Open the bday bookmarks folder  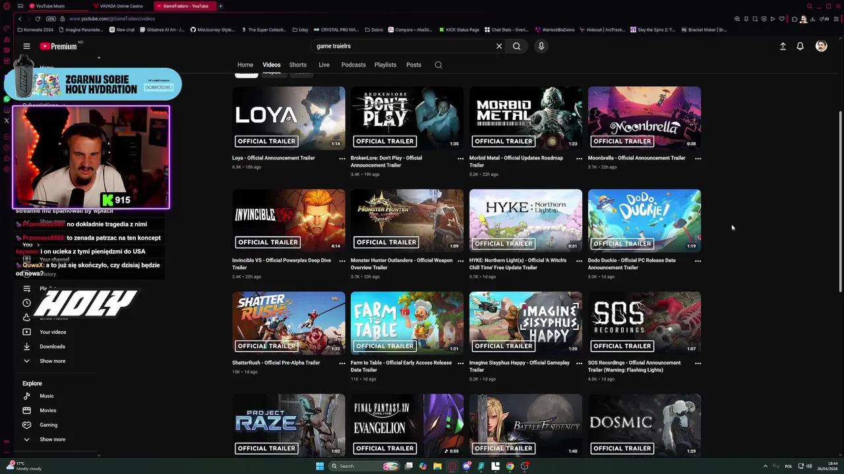[301, 30]
